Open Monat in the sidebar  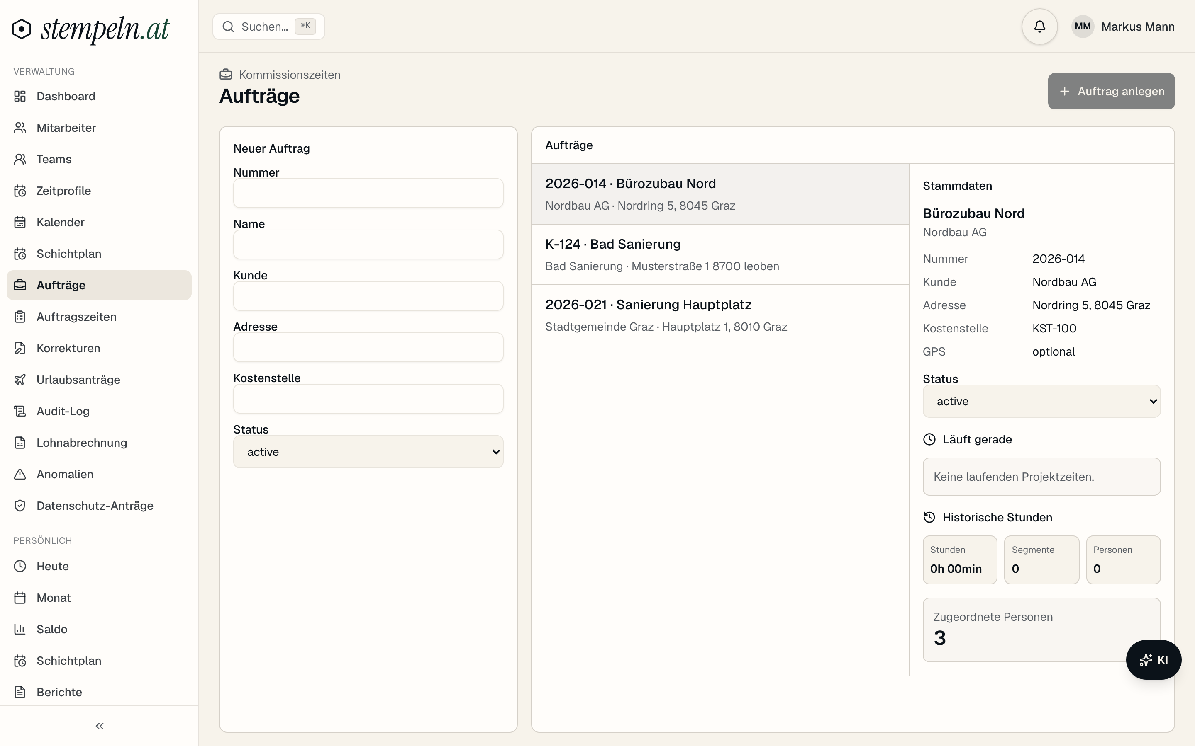[x=99, y=598]
